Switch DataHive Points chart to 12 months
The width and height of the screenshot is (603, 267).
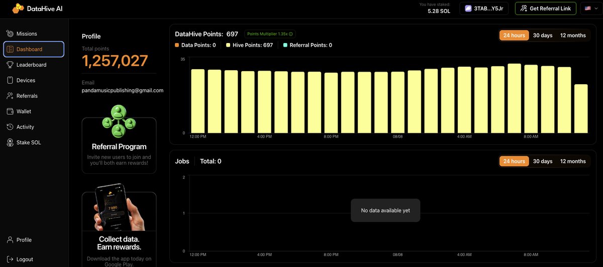coord(573,36)
